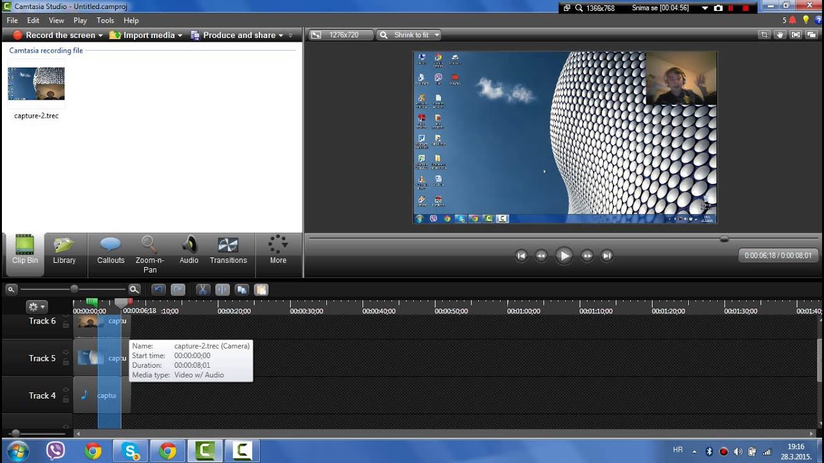Open Skype from the taskbar
Image resolution: width=824 pixels, height=463 pixels.
(x=130, y=451)
